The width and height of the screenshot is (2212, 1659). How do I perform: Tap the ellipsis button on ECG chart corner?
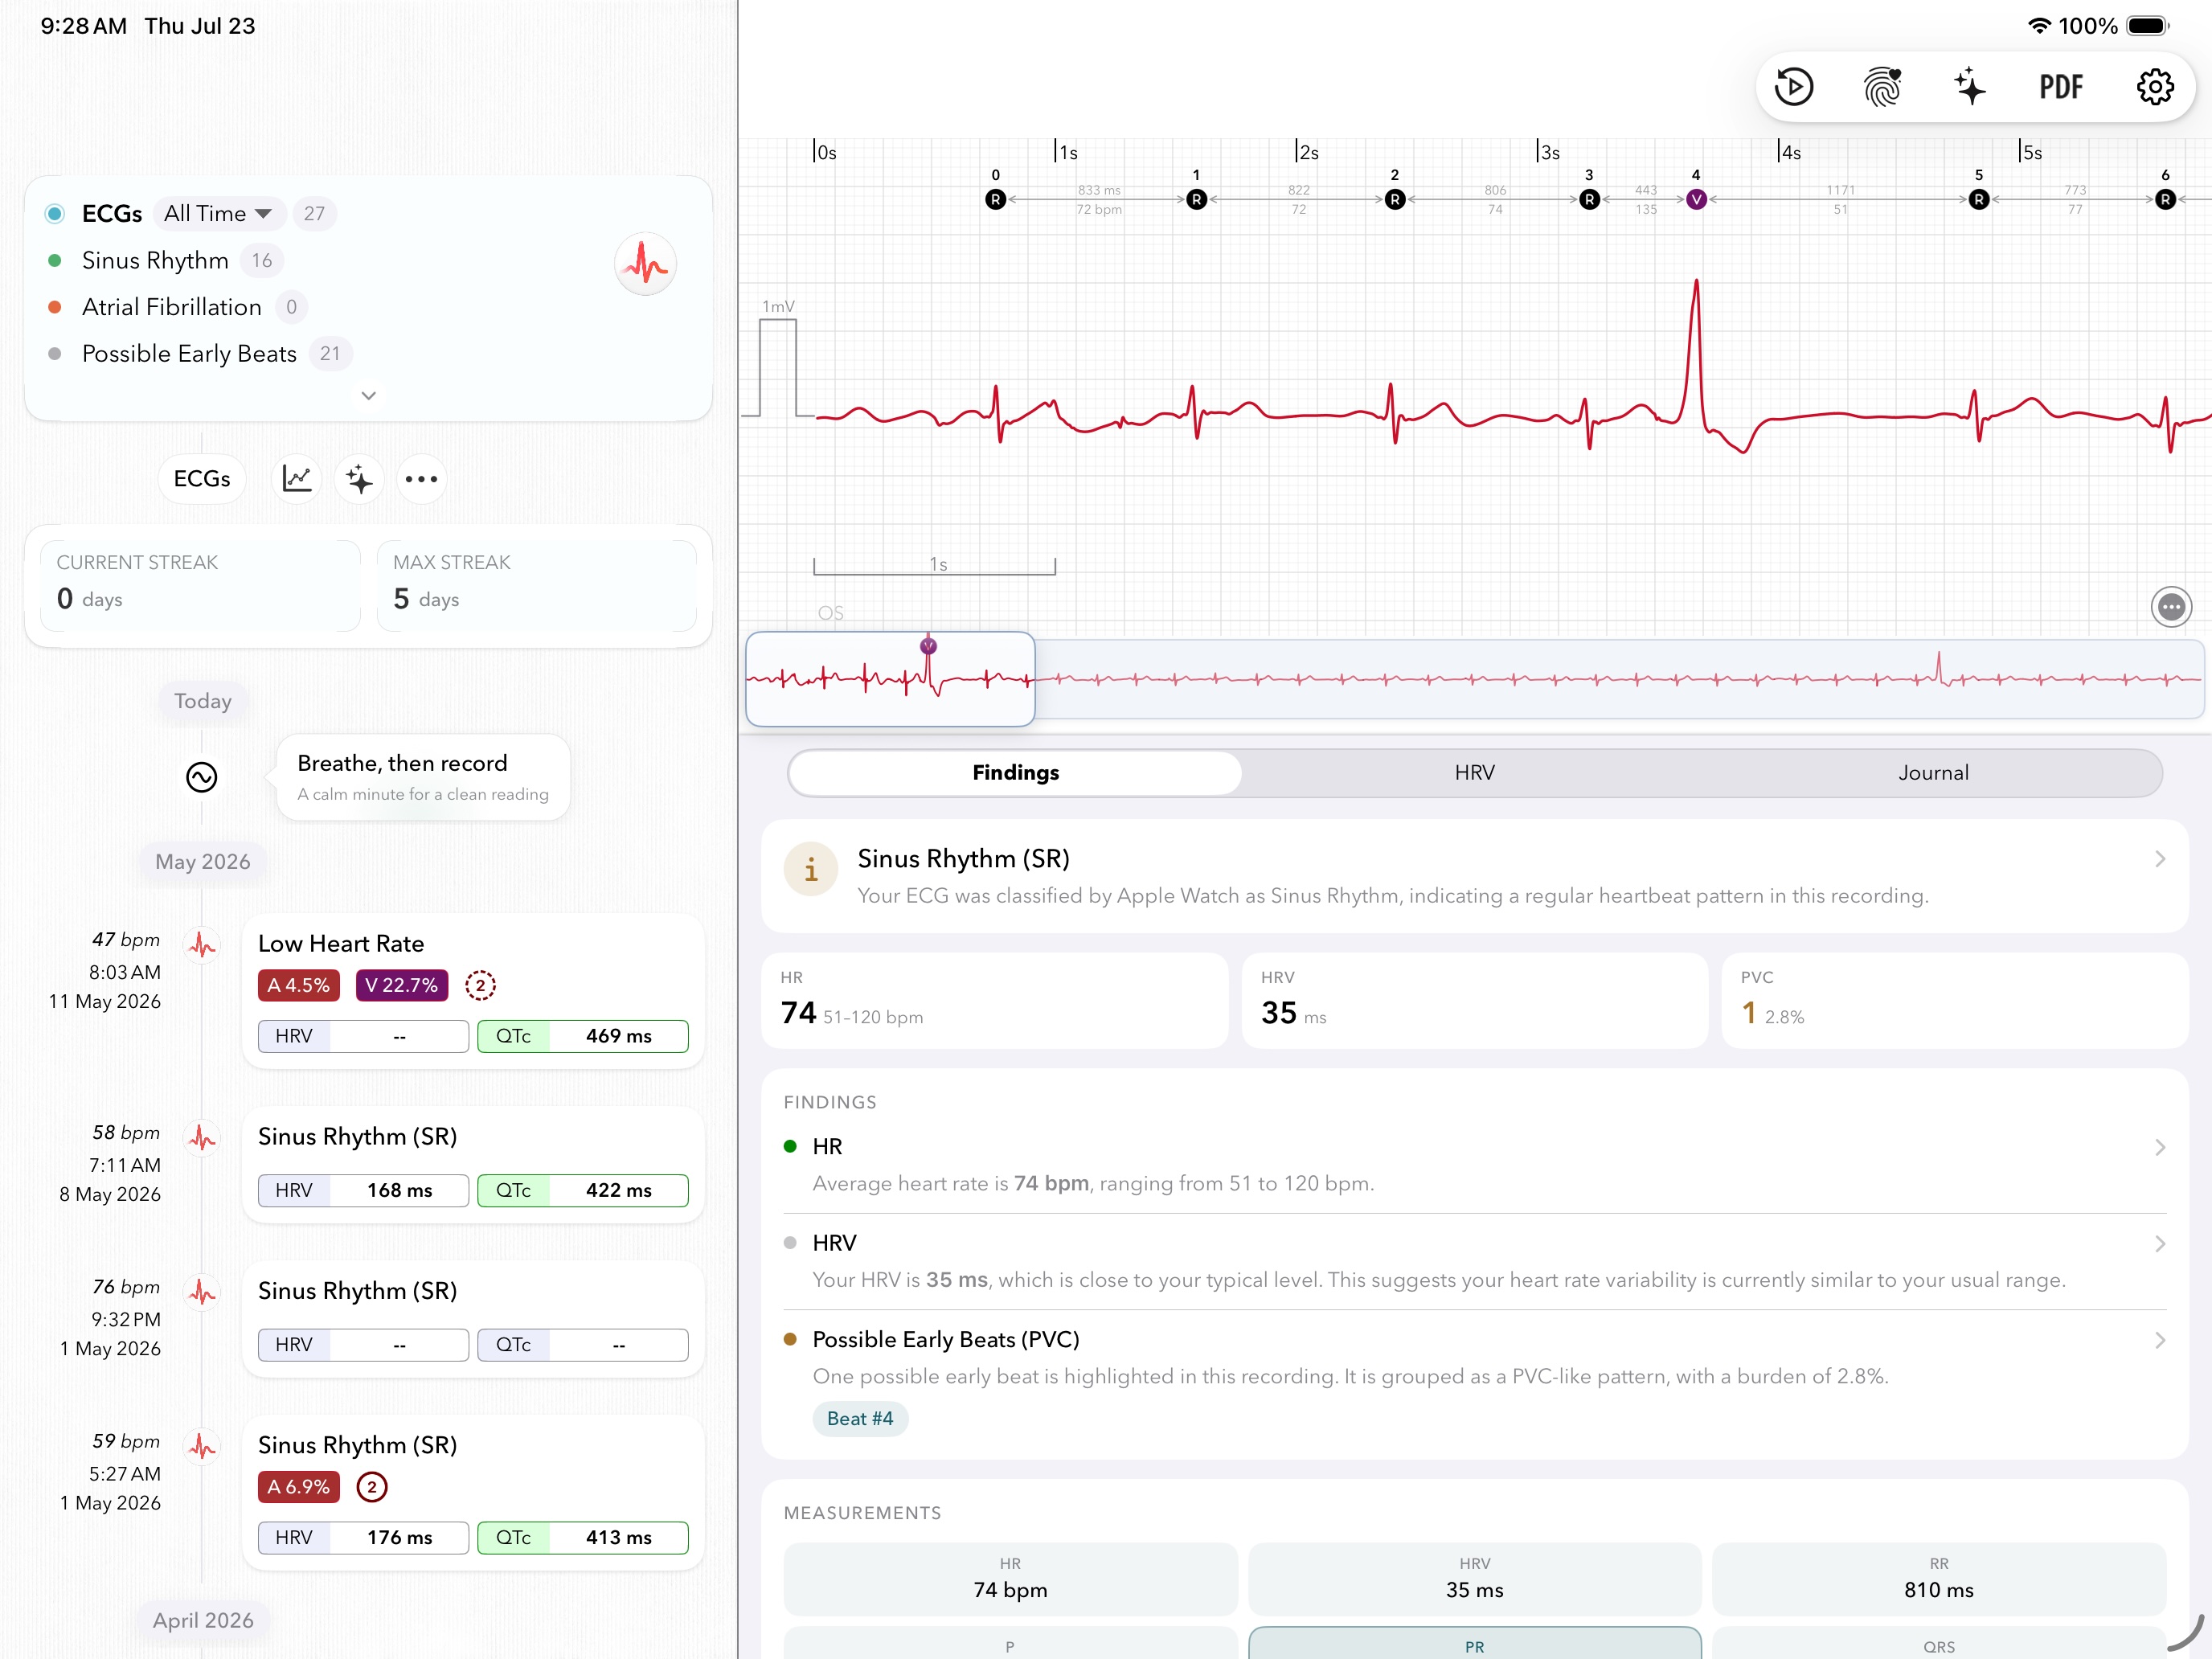coord(2171,606)
